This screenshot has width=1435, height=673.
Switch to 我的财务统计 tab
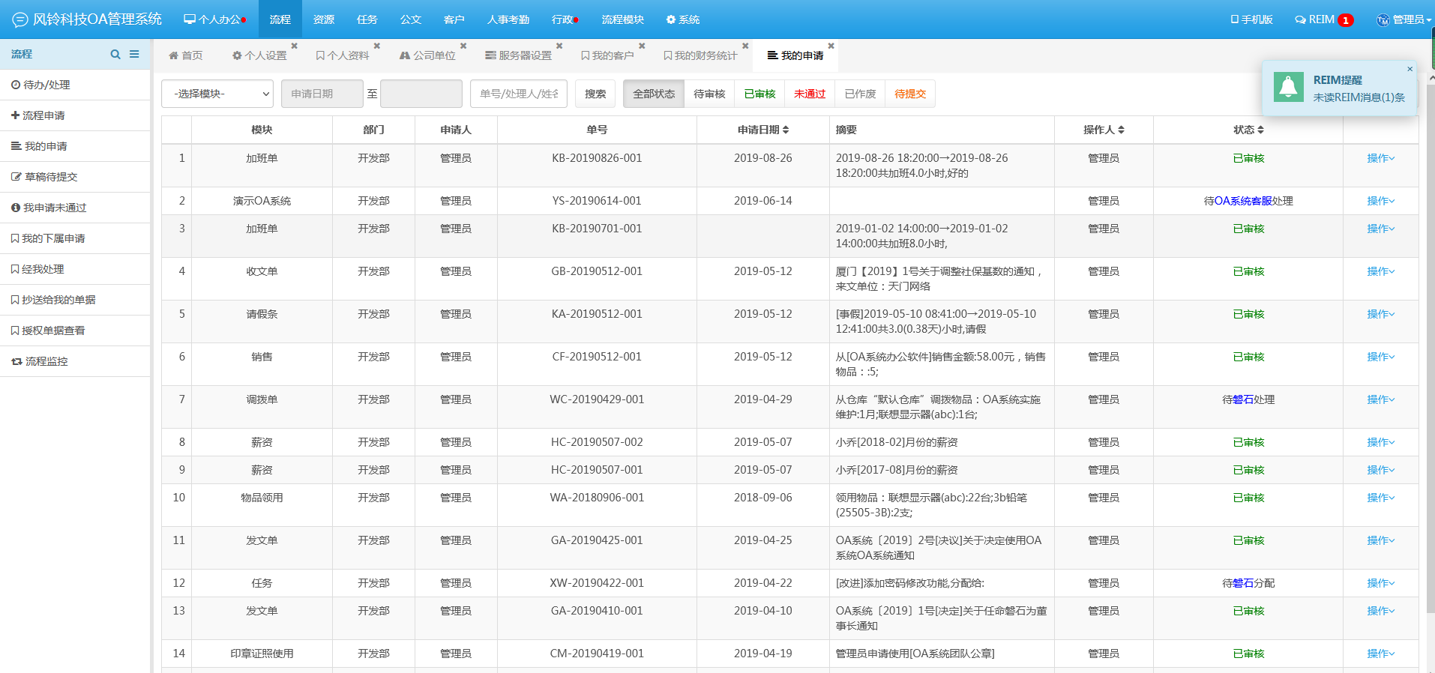tap(700, 55)
